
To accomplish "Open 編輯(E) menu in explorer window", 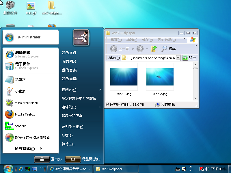I will [132, 40].
